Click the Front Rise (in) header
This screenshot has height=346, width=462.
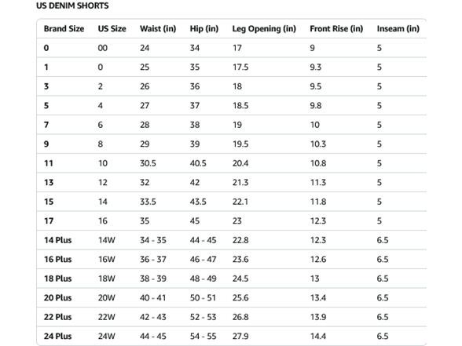(336, 29)
